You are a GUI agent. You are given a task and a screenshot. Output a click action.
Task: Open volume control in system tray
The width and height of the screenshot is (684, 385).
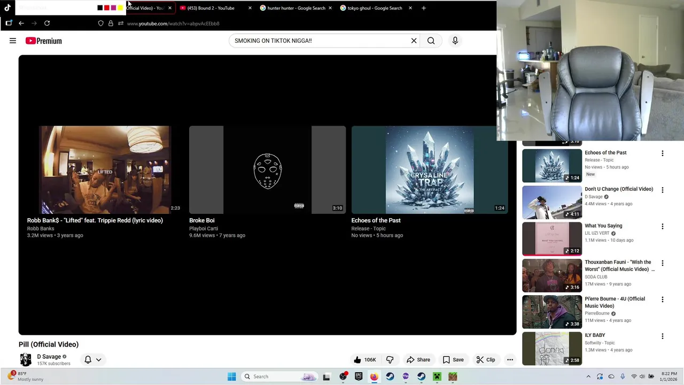(x=642, y=376)
